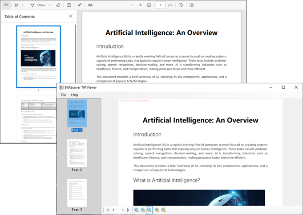The width and height of the screenshot is (303, 215).
Task: Click the fit to width icon
Action: (149, 5)
